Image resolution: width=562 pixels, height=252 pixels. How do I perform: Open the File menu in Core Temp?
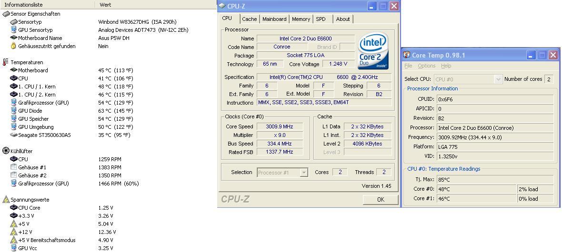click(408, 66)
